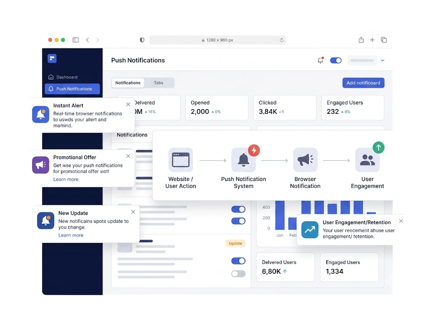Screen dimensions: 435x325
Task: Expand the account dropdown chevron
Action: tap(382, 60)
